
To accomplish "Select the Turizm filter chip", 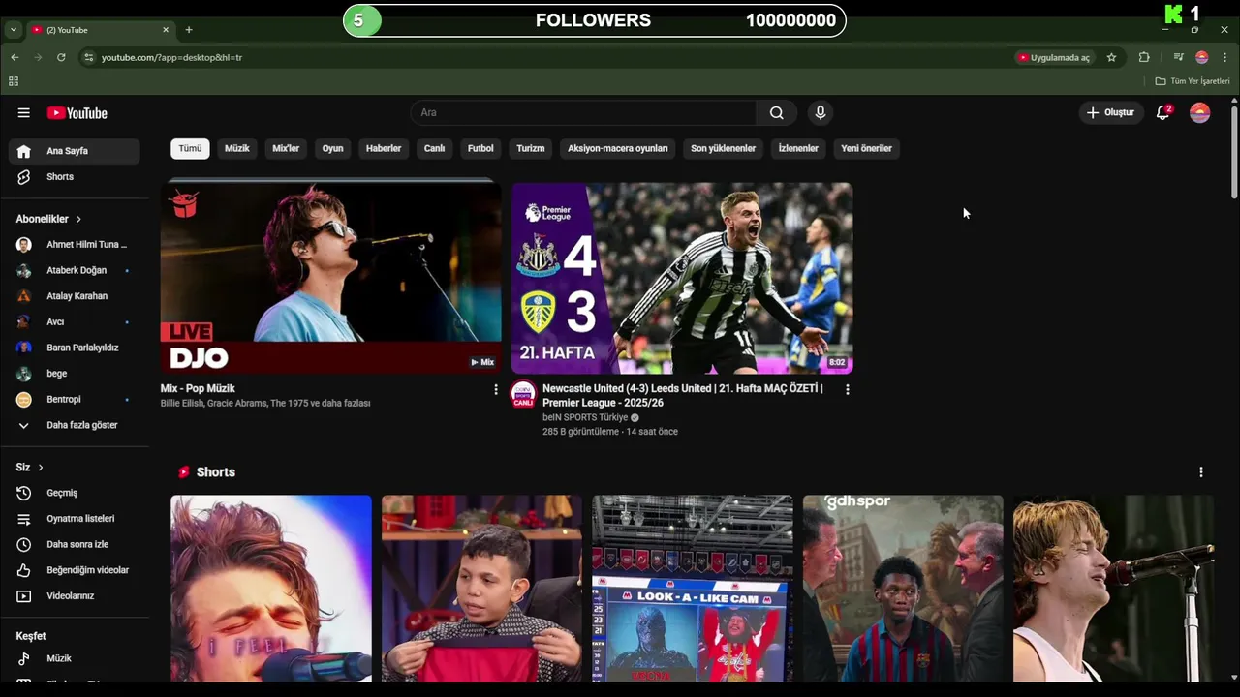I will click(x=531, y=148).
